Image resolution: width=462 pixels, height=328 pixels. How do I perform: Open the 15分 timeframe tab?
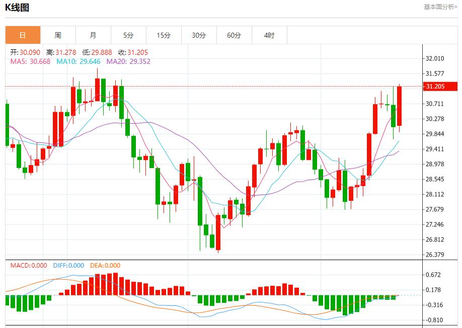click(164, 35)
